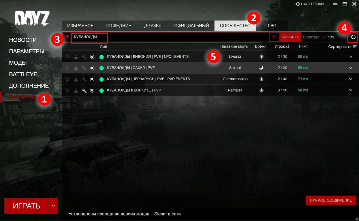Click the BattlEye eye icon on ЧЕРНАРУСЬ row
The height and width of the screenshot is (221, 359).
click(92, 79)
